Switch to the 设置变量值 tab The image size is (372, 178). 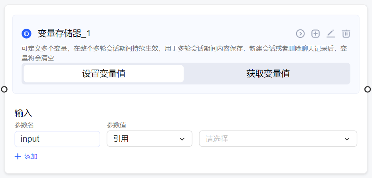104,74
